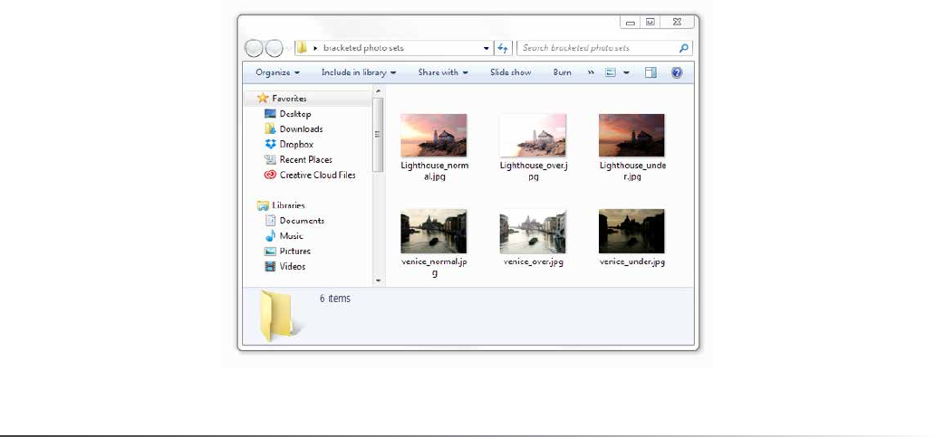935x437 pixels.
Task: Click the navigation pane scrollbar thumb
Action: 378,135
